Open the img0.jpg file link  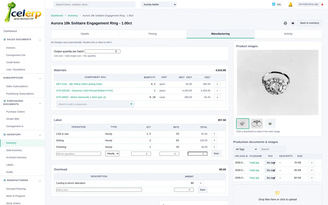[x=254, y=163]
